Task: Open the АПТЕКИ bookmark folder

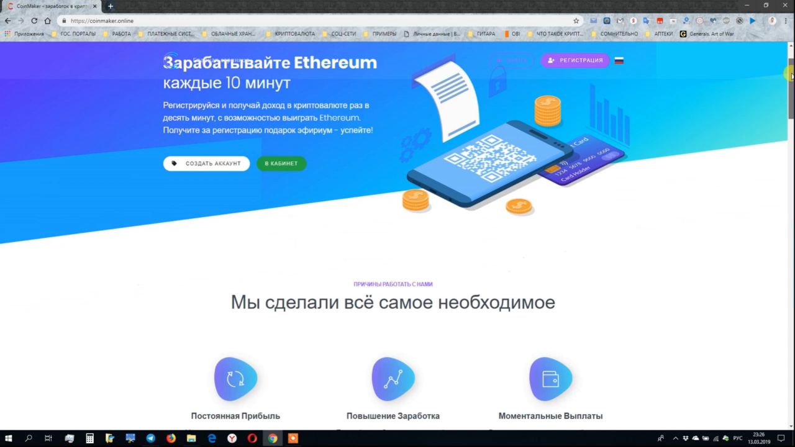Action: 659,34
